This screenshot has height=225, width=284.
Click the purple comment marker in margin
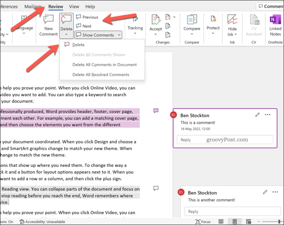[x=156, y=111]
